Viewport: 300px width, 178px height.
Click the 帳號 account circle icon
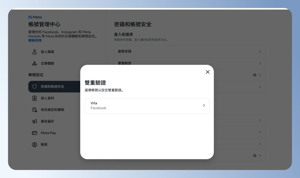pyautogui.click(x=34, y=144)
